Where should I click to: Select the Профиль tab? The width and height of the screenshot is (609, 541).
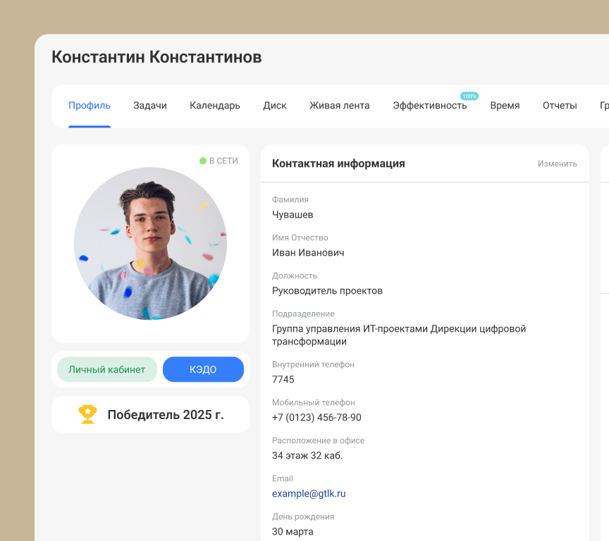(90, 105)
